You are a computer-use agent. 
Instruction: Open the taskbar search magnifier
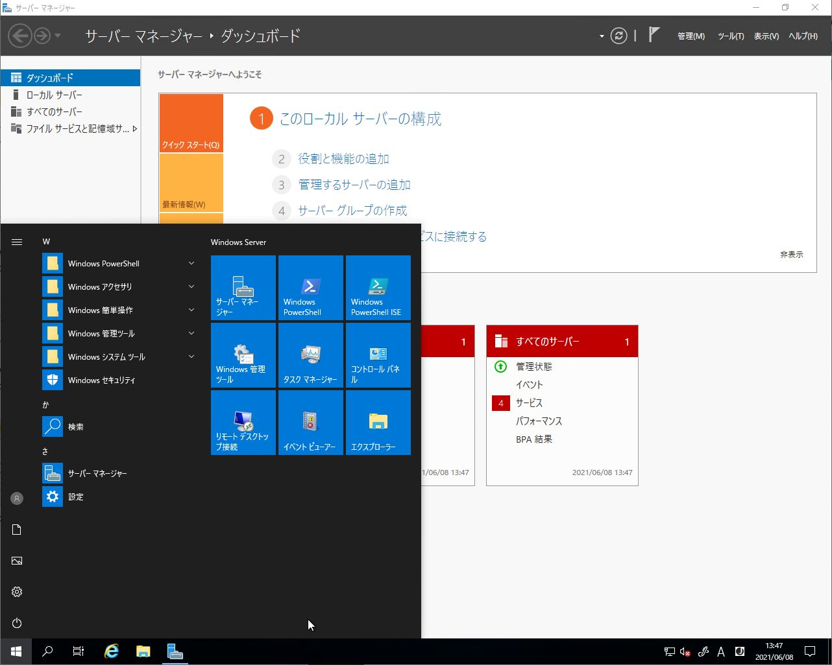[47, 651]
